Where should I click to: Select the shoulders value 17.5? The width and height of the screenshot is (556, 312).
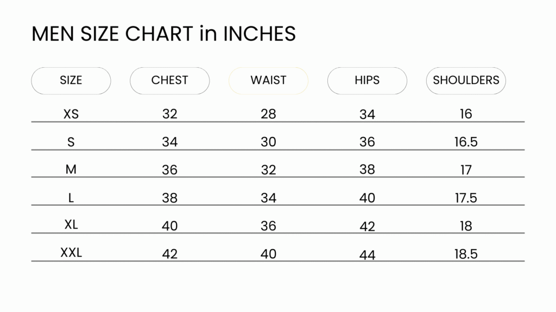(466, 198)
